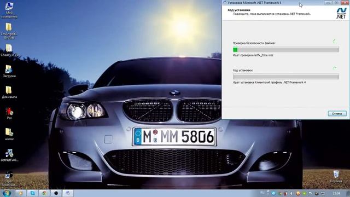Select the LosAngele.. By Alex folder
This screenshot has height=197, width=350.
coord(9,31)
